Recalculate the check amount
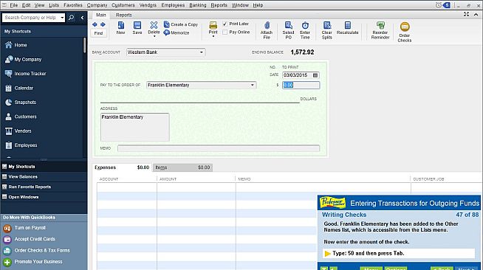483x270 pixels. 347,28
